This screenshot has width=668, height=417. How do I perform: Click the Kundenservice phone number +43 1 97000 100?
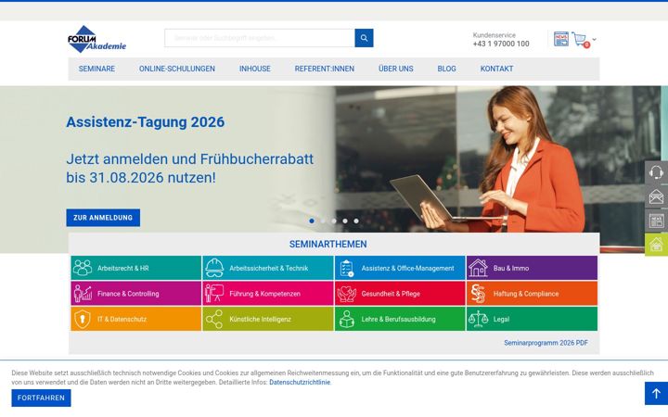501,44
